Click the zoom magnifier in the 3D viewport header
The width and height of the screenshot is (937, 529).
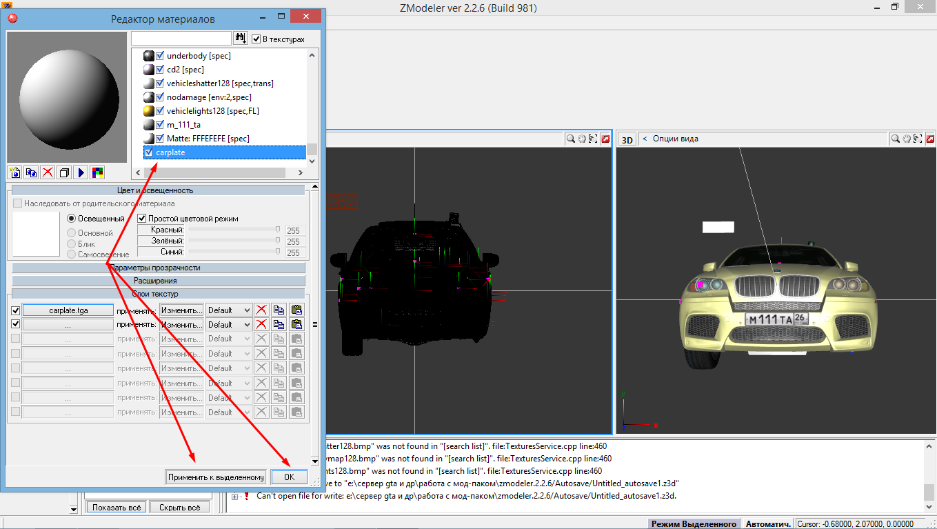(895, 139)
